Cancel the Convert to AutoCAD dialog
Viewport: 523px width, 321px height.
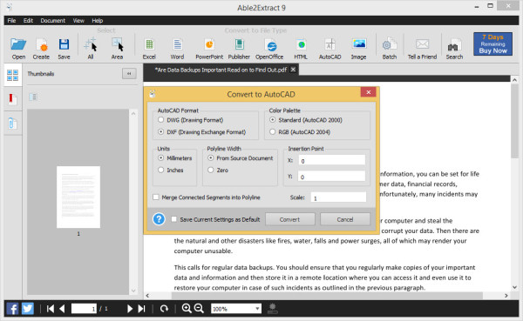pos(345,219)
